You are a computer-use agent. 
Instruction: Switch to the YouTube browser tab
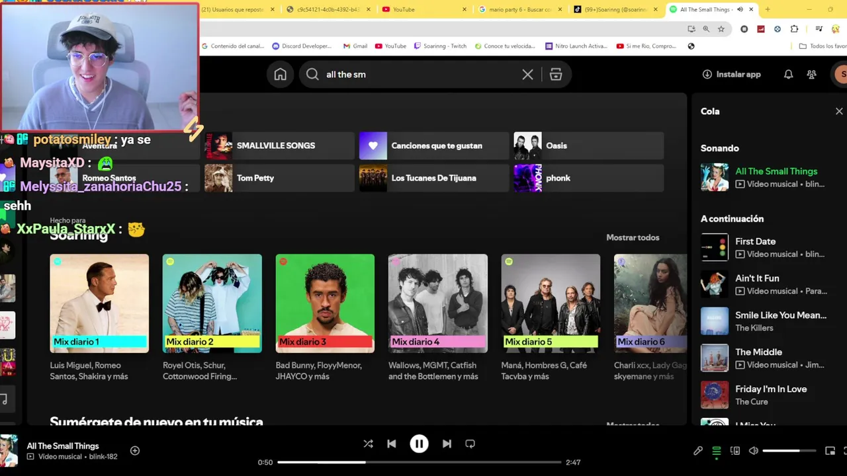[423, 9]
